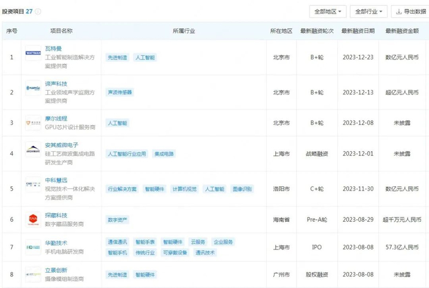This screenshot has height=288, width=429.
Task: Open the 中科慧远 project link
Action: click(56, 180)
